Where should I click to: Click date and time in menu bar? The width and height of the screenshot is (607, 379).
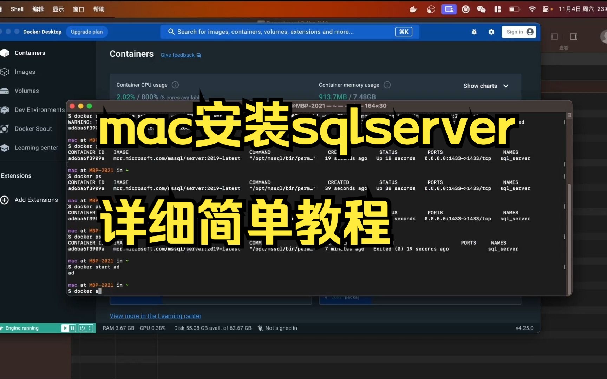[582, 9]
